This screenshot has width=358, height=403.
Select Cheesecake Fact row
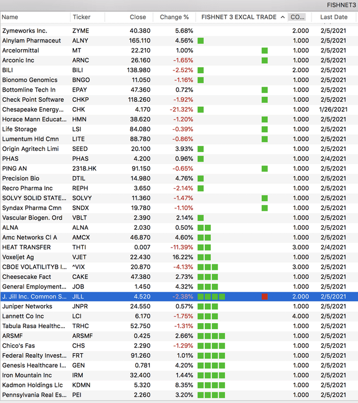coord(179,277)
